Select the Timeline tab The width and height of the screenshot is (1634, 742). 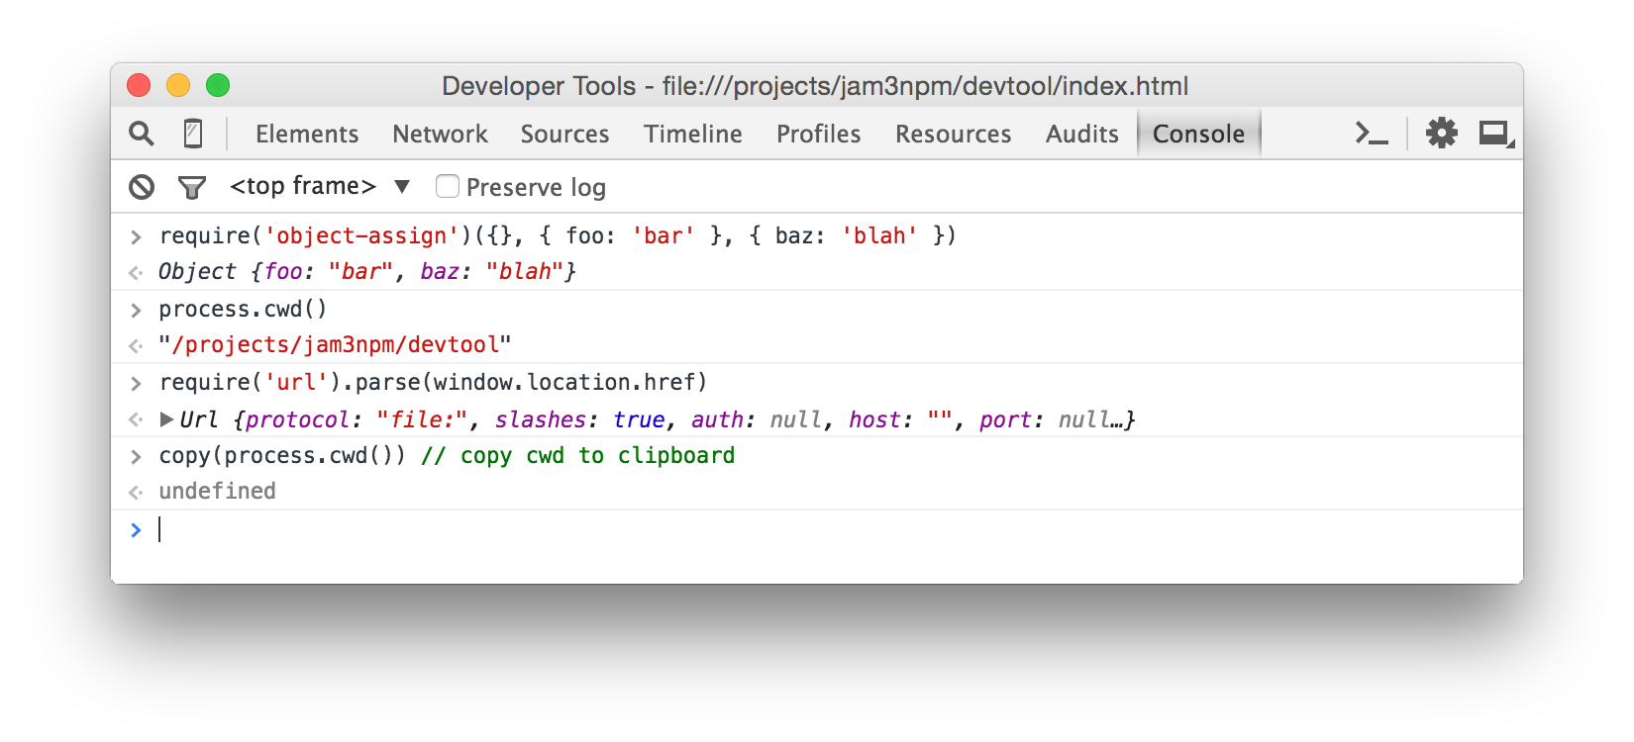(x=693, y=134)
